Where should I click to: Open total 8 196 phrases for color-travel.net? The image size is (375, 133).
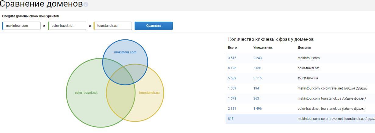pos(232,68)
